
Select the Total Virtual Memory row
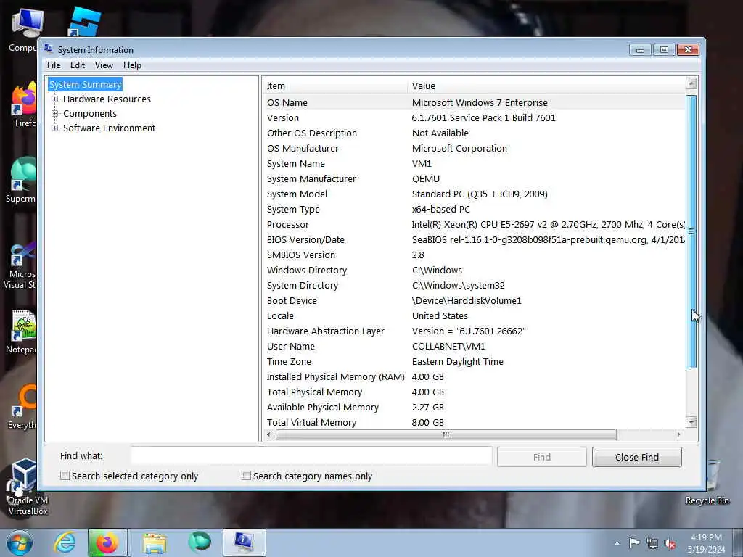(474, 423)
